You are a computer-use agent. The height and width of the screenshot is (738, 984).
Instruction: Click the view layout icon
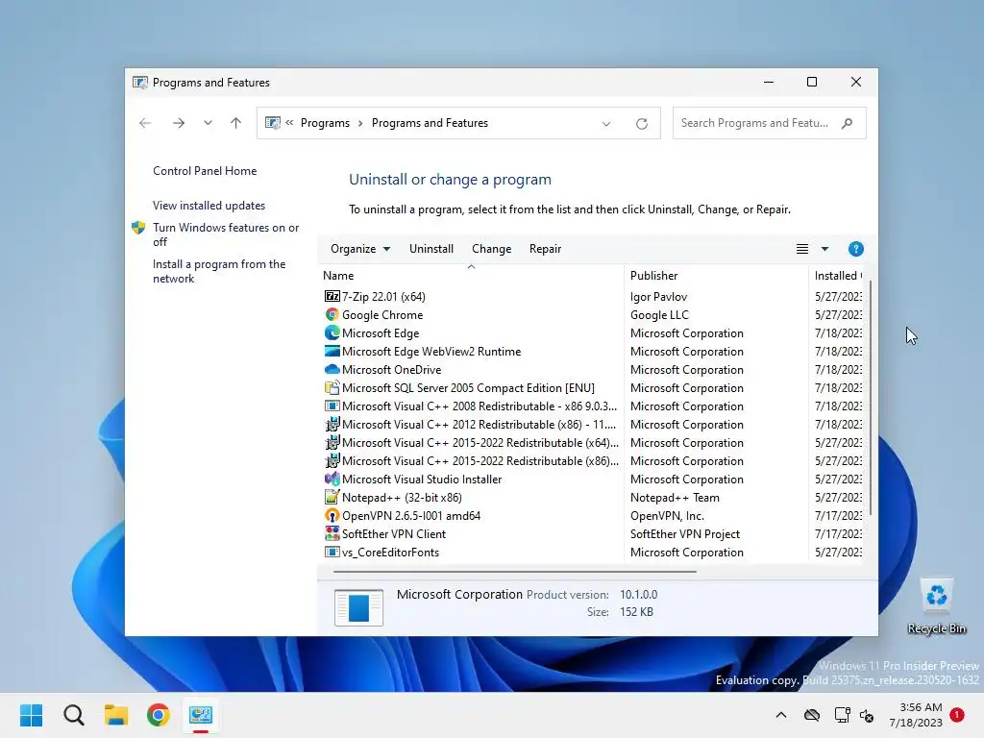click(x=802, y=249)
